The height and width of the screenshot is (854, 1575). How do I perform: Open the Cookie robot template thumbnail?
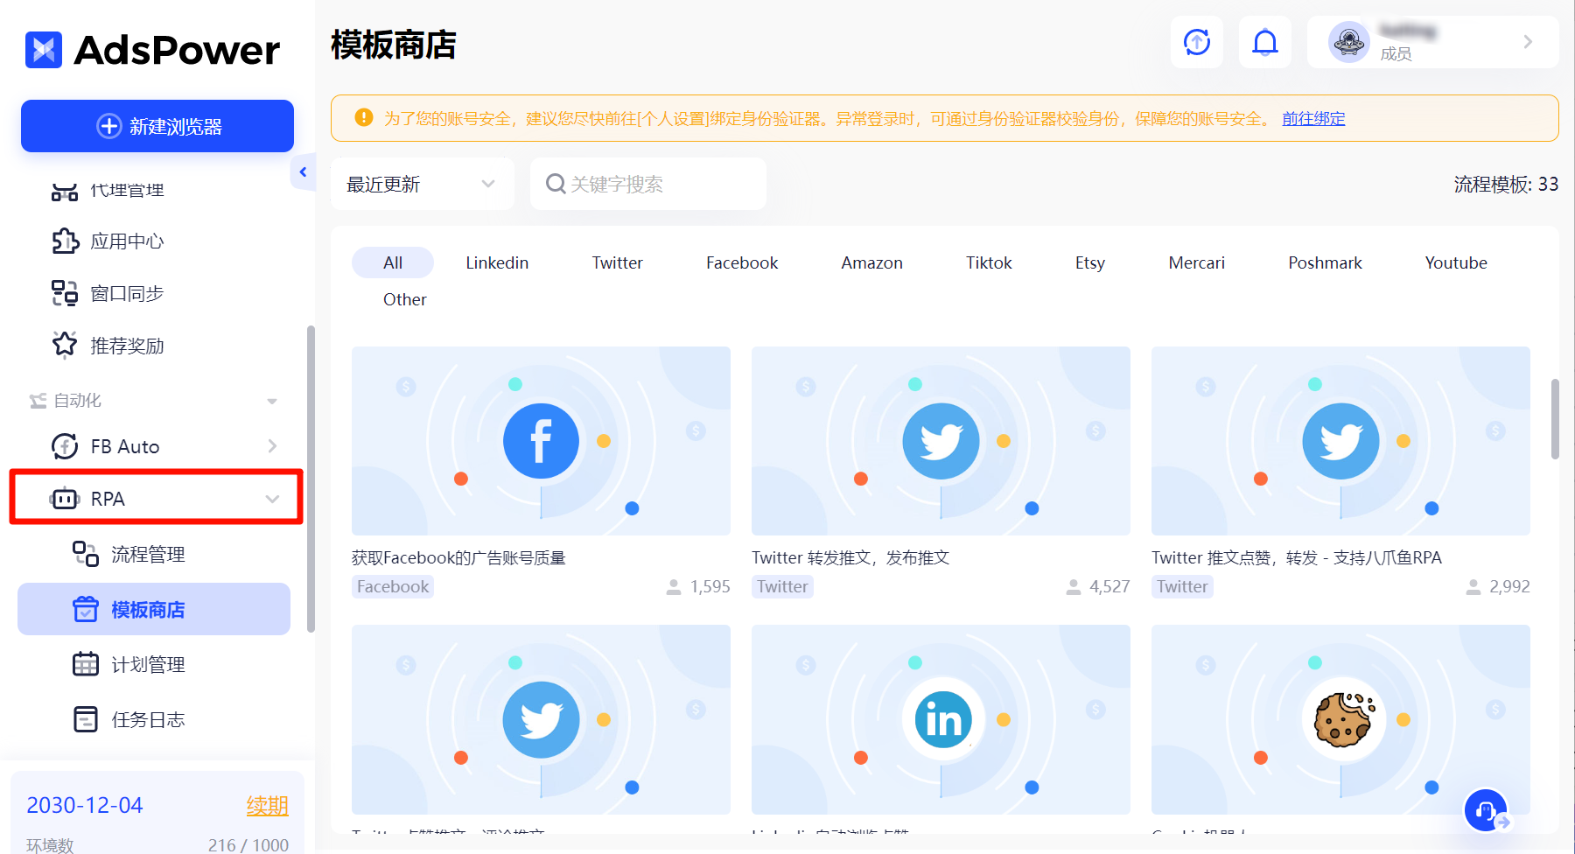1340,719
